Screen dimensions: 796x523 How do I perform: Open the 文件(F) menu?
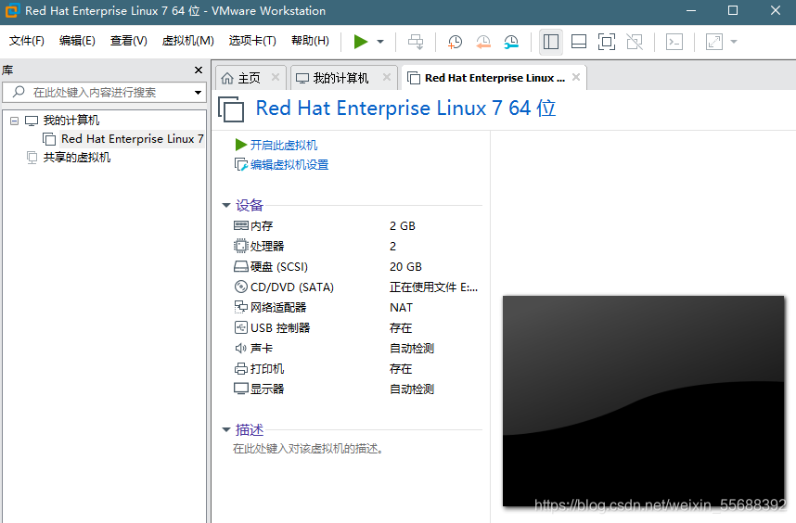coord(26,41)
